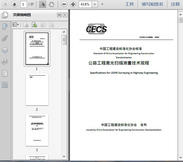Image resolution: width=183 pixels, height=162 pixels.
Task: Go to next page with down arrow
Action: [14, 4]
